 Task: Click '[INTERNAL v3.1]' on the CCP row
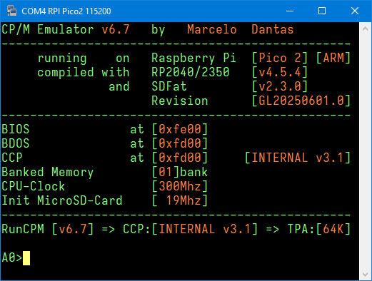298,158
